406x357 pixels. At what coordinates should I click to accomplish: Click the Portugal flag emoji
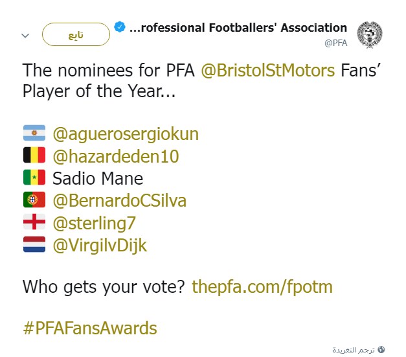coord(34,201)
